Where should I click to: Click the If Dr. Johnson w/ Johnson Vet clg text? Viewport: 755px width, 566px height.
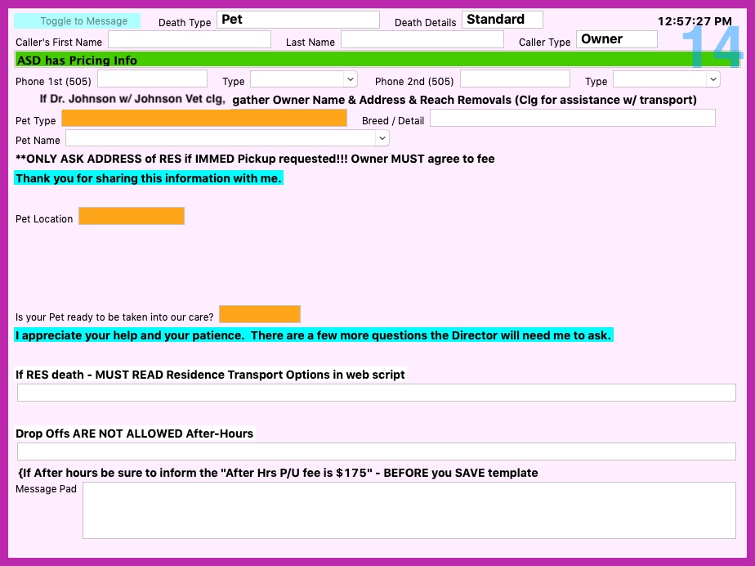pos(132,99)
